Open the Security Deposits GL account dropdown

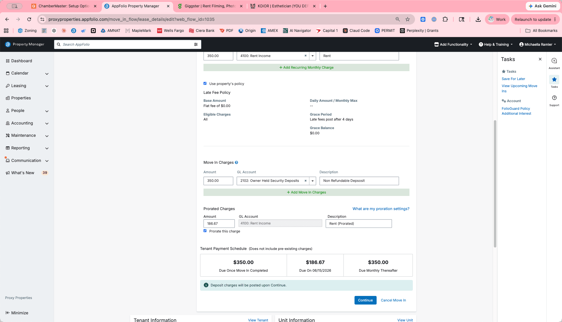tap(312, 181)
